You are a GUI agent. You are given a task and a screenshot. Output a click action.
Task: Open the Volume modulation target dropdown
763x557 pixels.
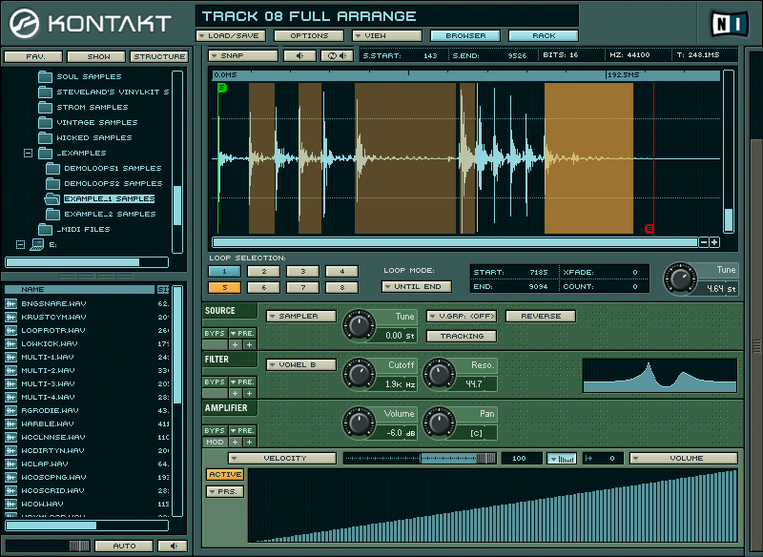(x=684, y=458)
